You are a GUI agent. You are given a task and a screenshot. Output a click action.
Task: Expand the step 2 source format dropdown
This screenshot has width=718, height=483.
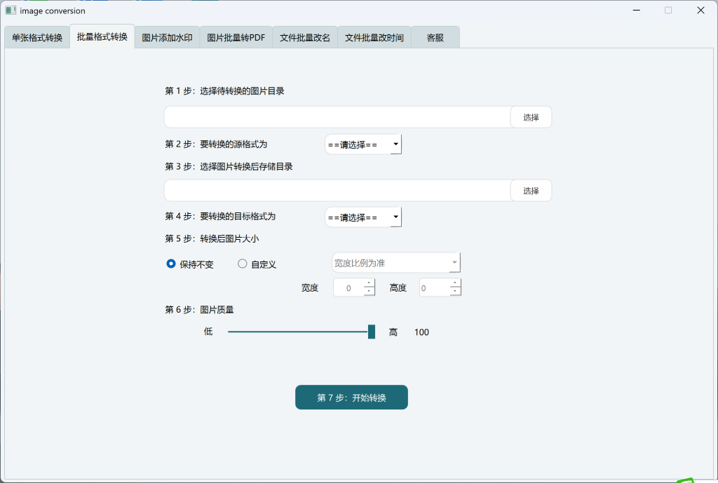point(363,144)
